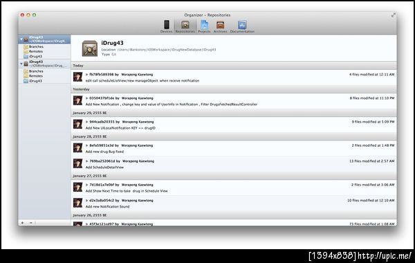
Task: Click '13 files modified at 2:57 AM' text
Action: click(x=371, y=161)
